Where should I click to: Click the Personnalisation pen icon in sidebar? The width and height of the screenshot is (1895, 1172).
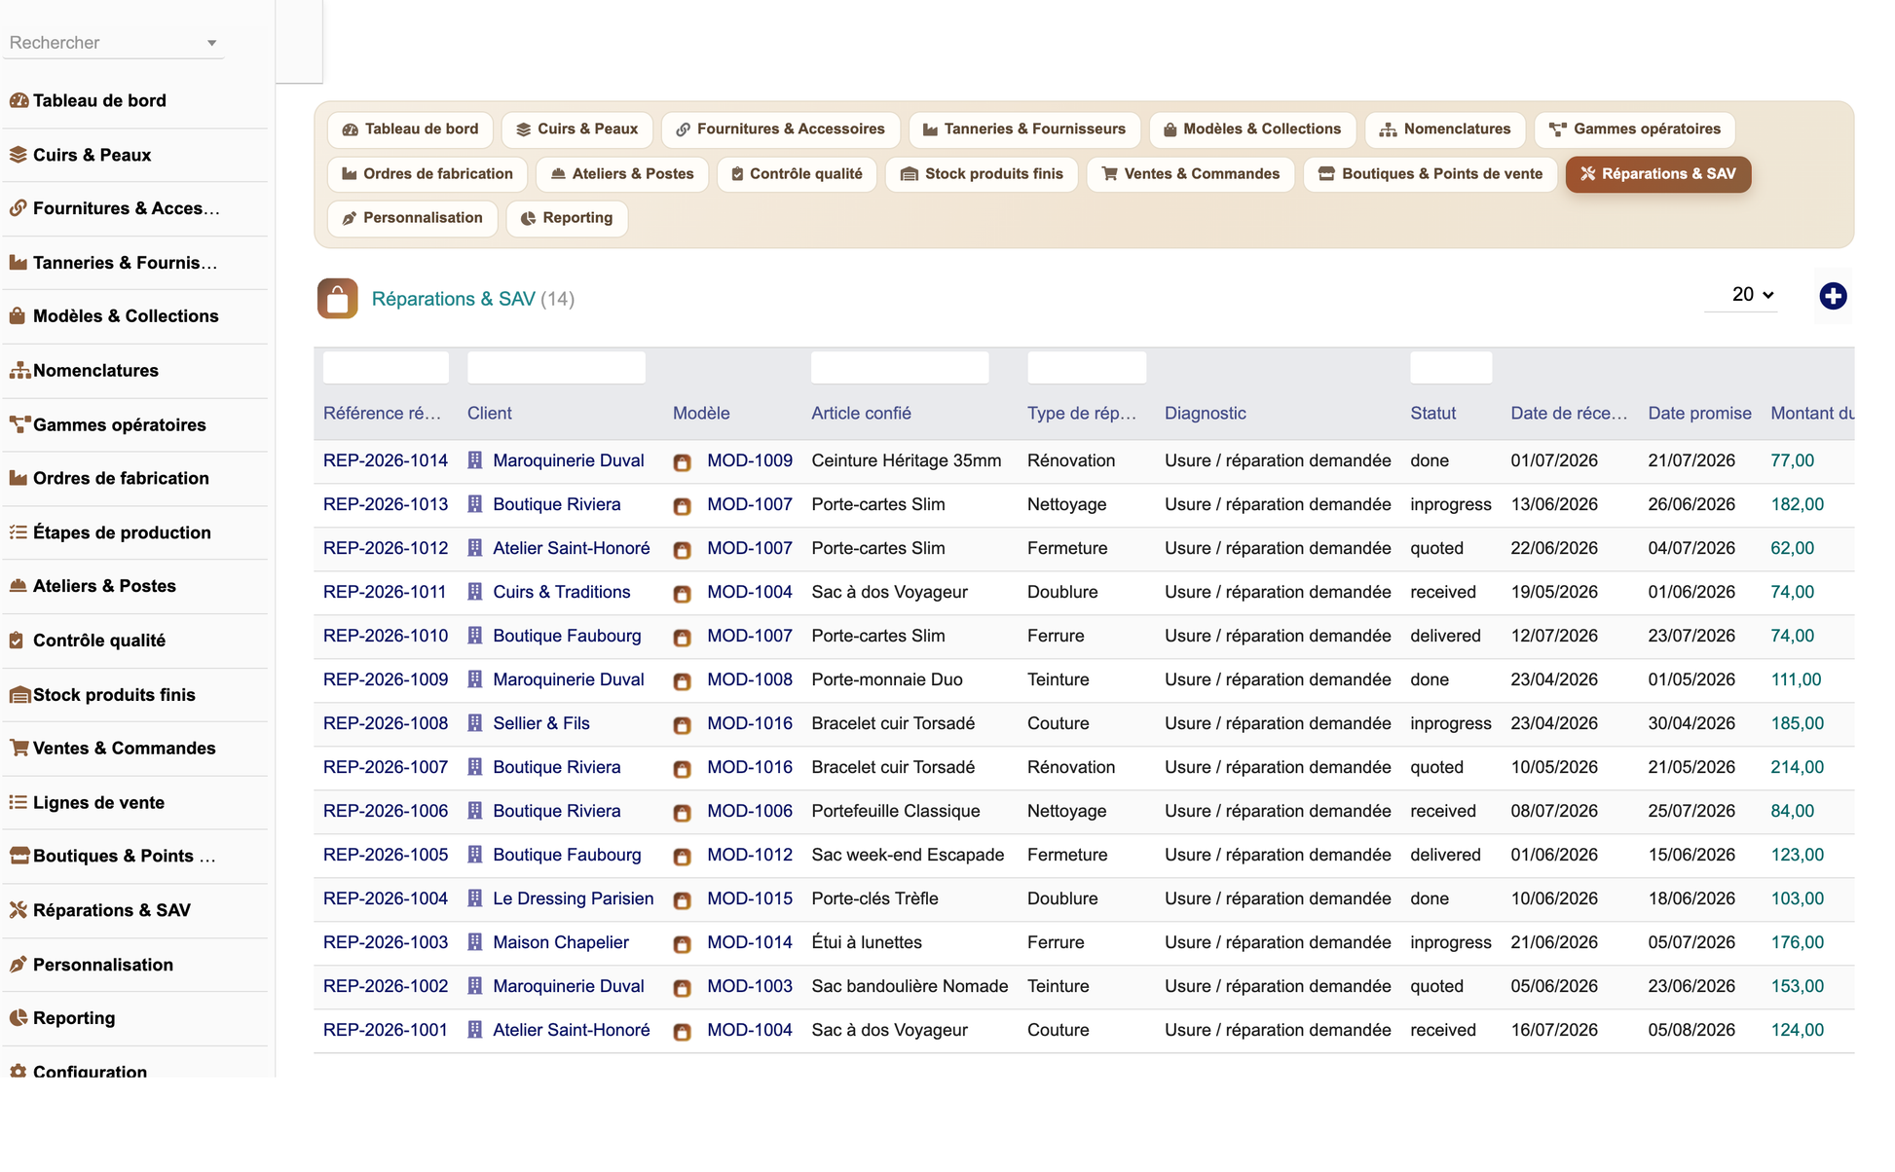coord(19,965)
